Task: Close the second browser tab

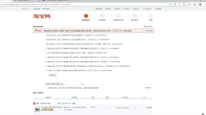Action: pyautogui.click(x=40, y=0)
